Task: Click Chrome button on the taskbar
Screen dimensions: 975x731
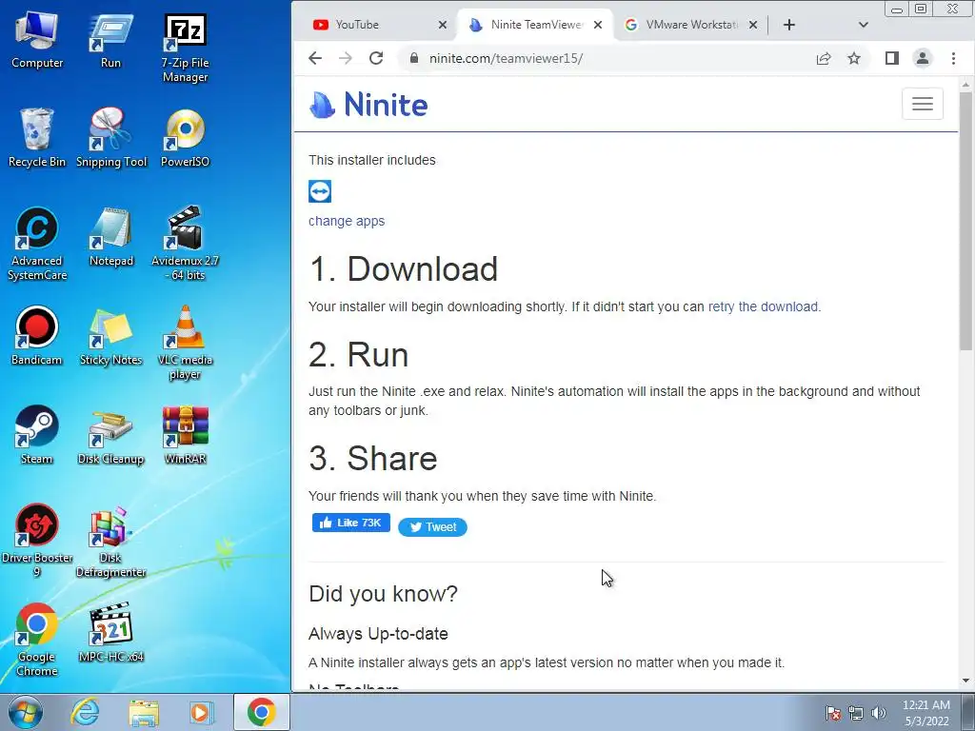Action: pos(262,712)
